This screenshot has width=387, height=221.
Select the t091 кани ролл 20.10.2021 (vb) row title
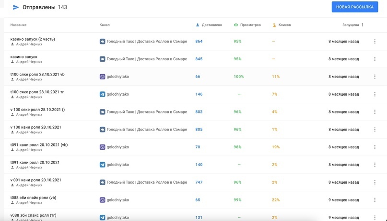39,145
